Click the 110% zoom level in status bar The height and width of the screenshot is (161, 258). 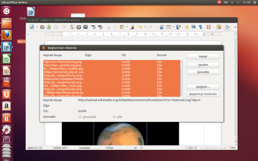pyautogui.click(x=232, y=148)
